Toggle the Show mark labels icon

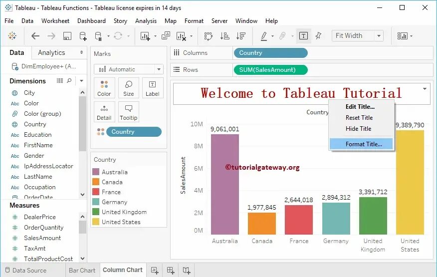[x=303, y=36]
